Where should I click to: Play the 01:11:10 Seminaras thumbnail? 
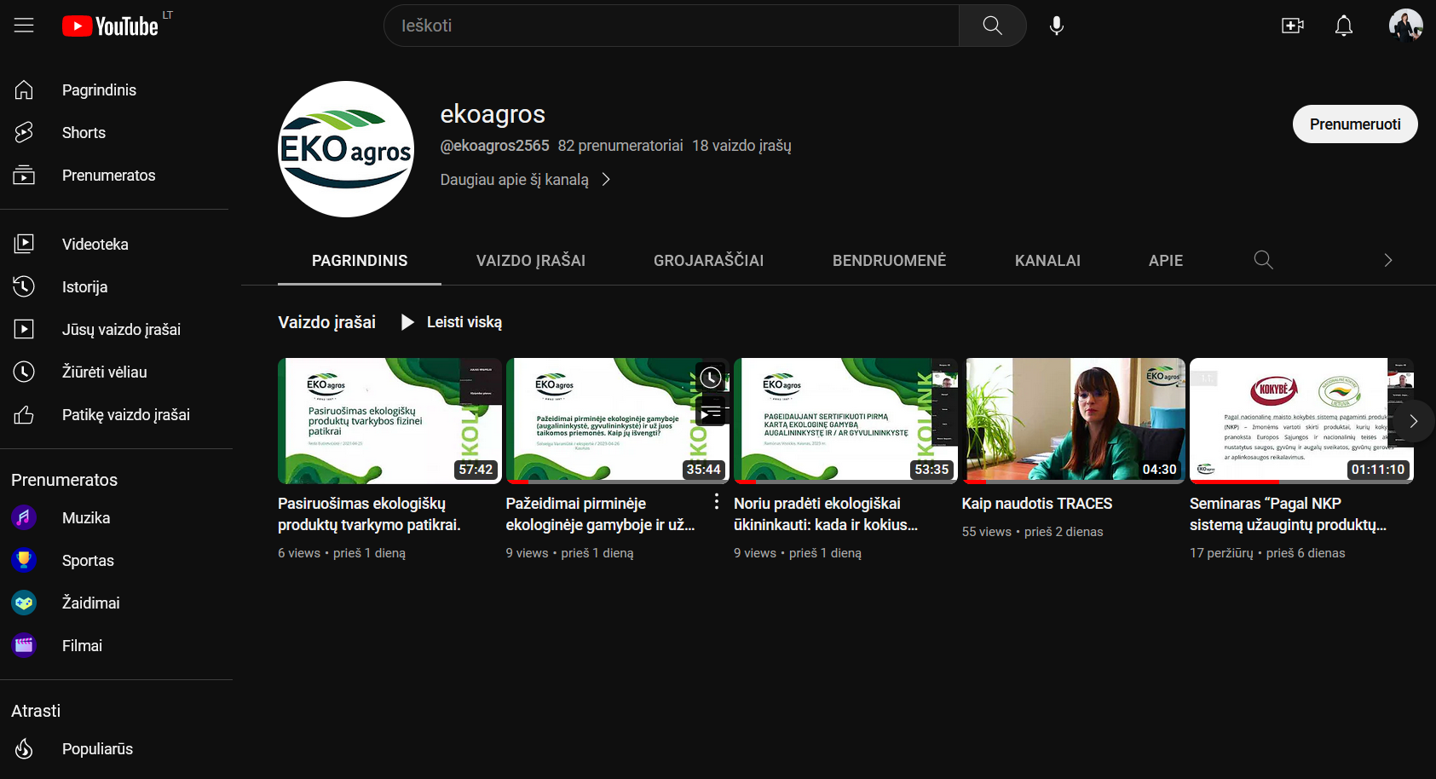[1301, 421]
